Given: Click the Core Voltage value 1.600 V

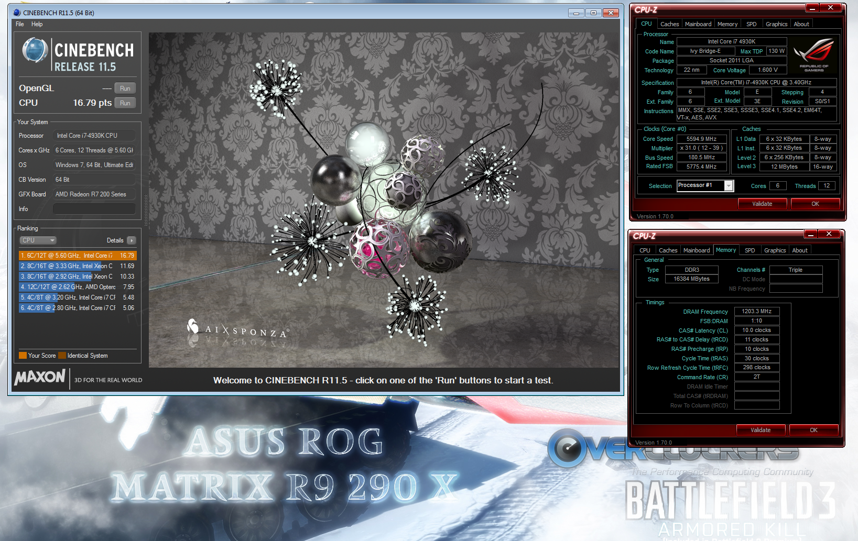Looking at the screenshot, I should [x=768, y=70].
